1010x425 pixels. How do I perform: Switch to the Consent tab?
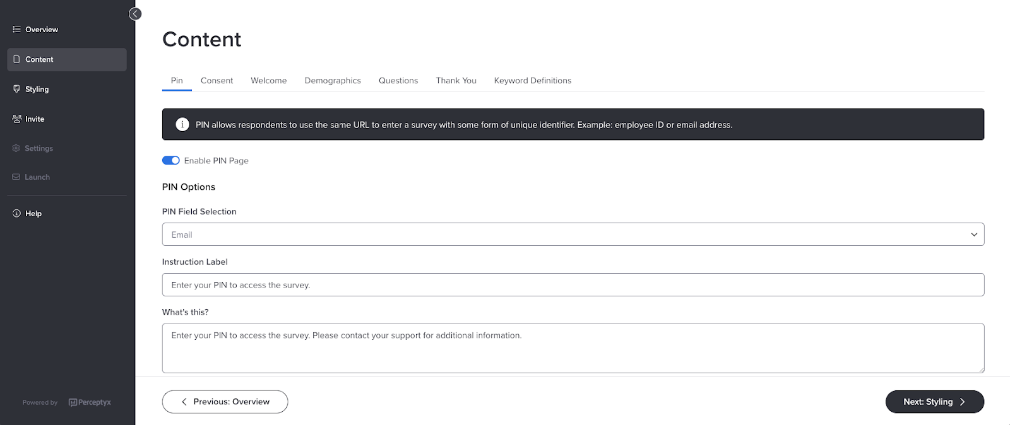[217, 81]
